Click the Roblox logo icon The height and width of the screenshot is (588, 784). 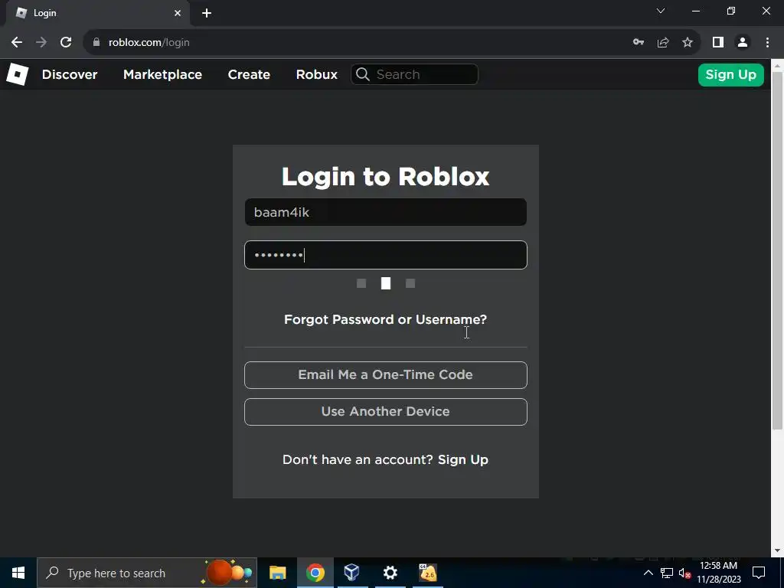tap(18, 74)
